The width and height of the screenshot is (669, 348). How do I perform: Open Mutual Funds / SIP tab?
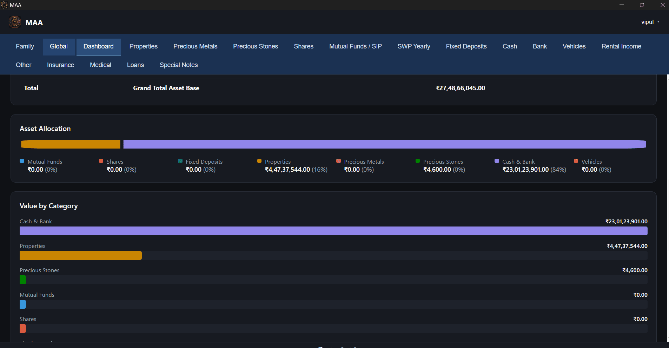pyautogui.click(x=356, y=46)
